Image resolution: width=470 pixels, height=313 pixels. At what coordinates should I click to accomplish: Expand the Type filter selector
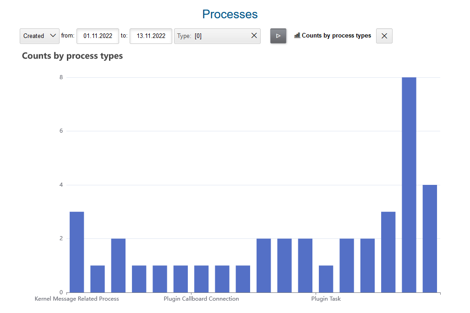click(x=211, y=36)
